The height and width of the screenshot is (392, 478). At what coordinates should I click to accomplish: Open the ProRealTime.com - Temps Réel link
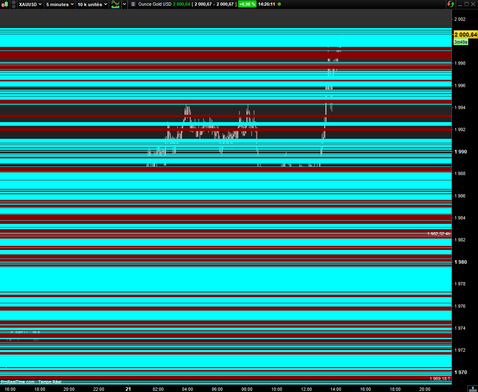tap(31, 382)
